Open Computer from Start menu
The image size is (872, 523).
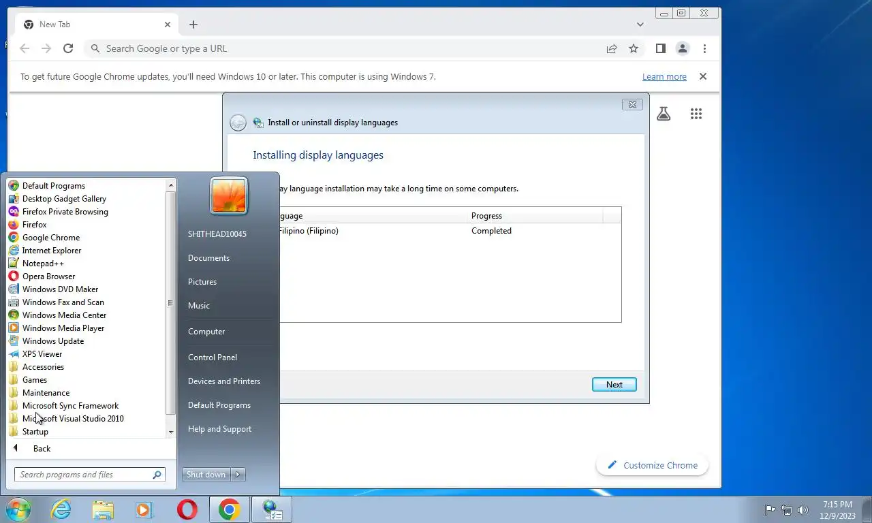pos(206,331)
